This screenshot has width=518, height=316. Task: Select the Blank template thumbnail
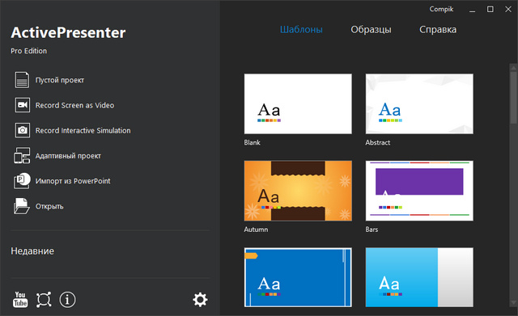298,104
